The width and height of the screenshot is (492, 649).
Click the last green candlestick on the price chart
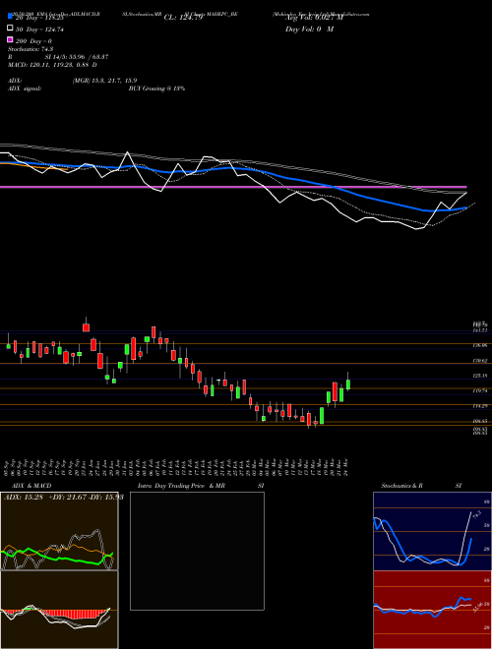coord(348,384)
